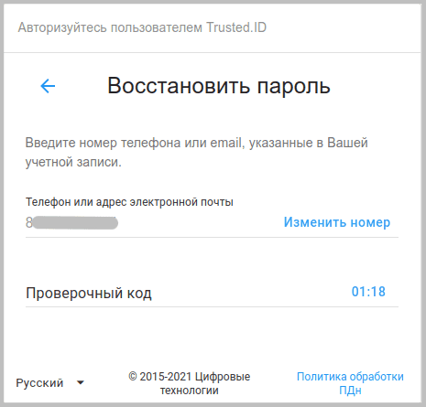Click the word Trusted.ID in the header
The width and height of the screenshot is (426, 407).
tap(236, 27)
